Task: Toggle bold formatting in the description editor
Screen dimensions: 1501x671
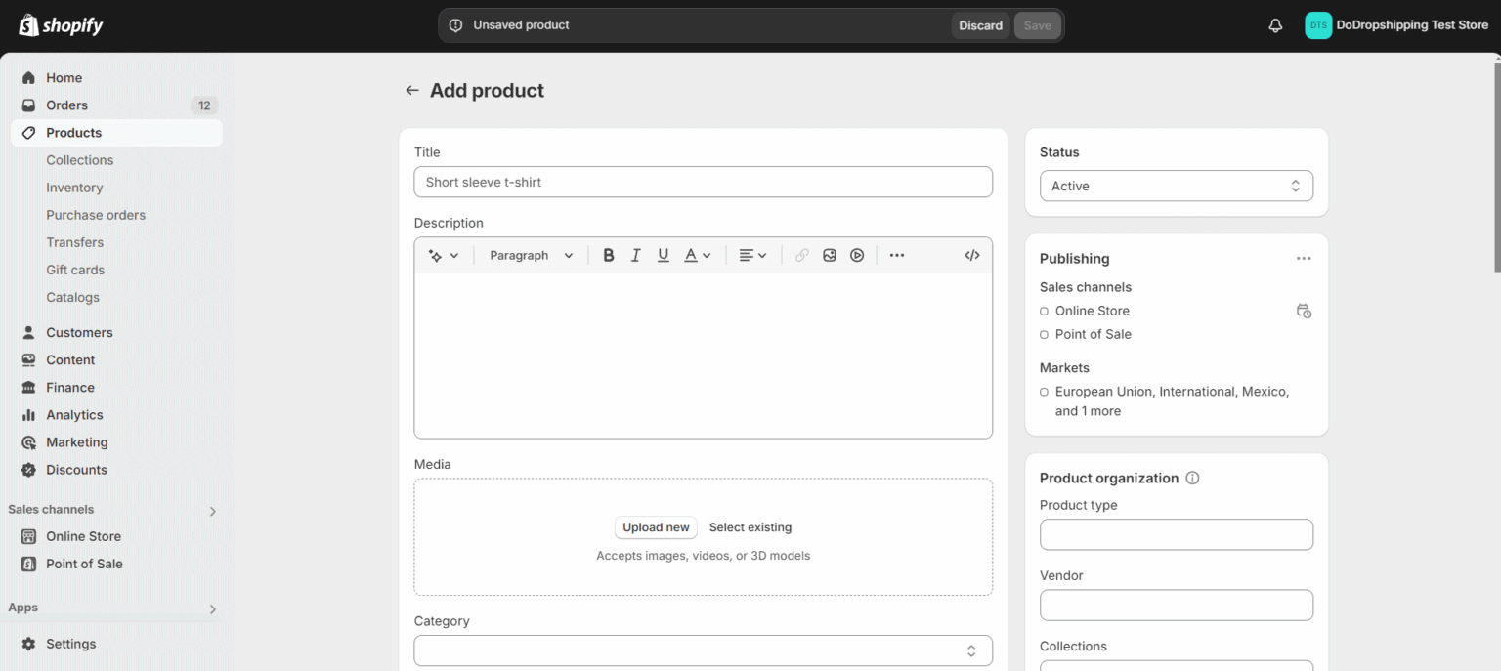Action: (x=609, y=255)
